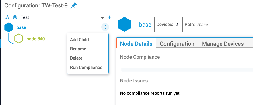Click the green node-840 hexagon icon
Viewport: 253px width, 105px height.
point(19,39)
